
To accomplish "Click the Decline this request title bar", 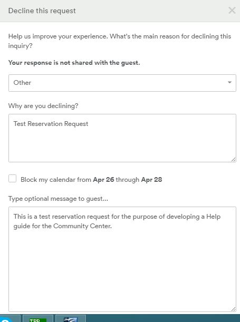I will tap(120, 11).
